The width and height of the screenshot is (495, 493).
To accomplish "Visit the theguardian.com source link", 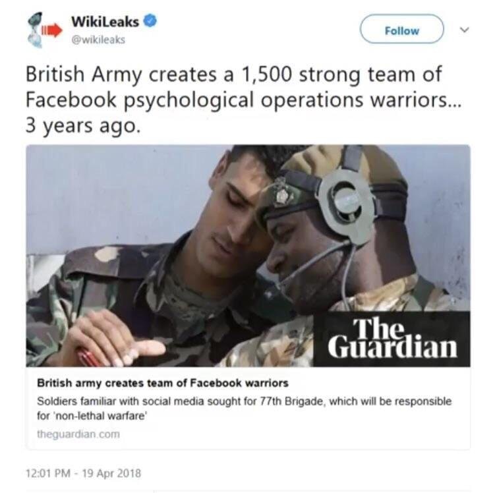I will 78,434.
